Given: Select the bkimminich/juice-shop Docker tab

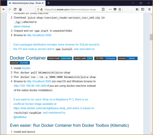Looking at the screenshot, I should point(26,3).
